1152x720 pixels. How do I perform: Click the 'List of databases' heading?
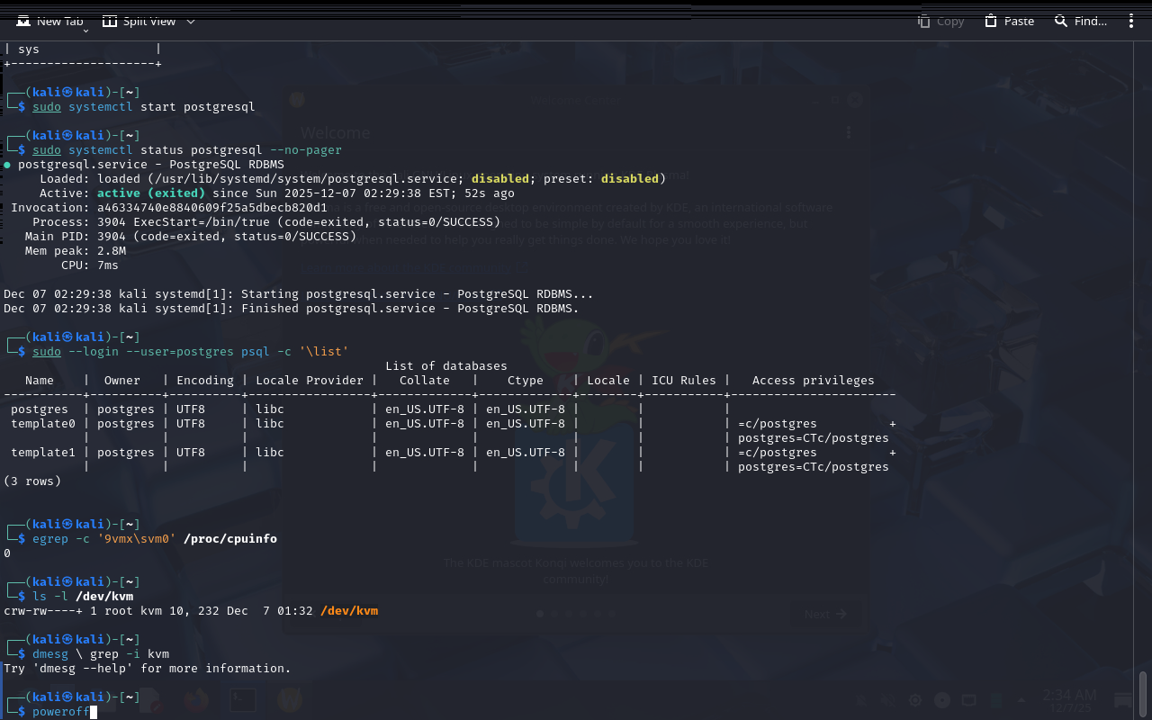446,366
